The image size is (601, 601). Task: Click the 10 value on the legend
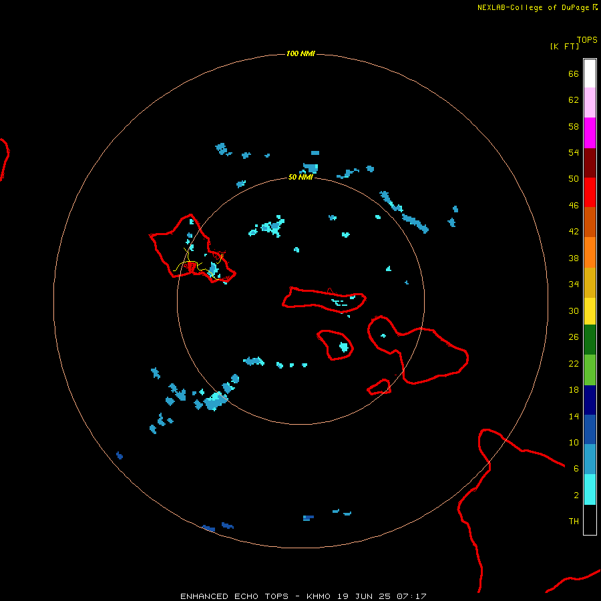pyautogui.click(x=574, y=443)
